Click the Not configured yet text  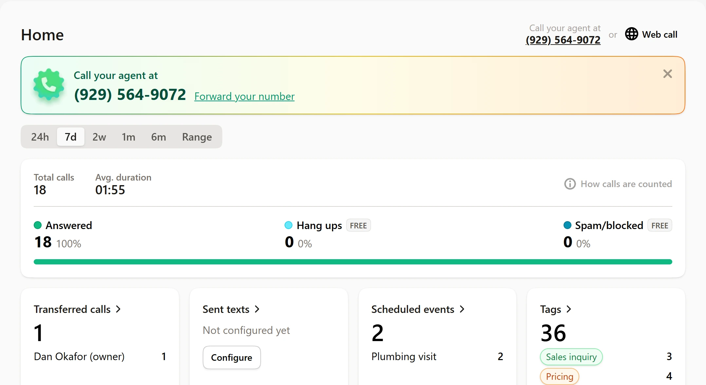click(246, 330)
